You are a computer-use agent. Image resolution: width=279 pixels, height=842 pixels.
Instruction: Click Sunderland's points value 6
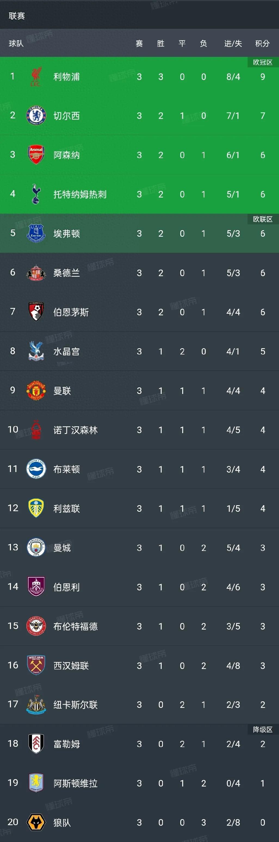263,273
